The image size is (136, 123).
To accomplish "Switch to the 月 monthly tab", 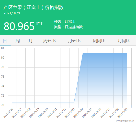I will pyautogui.click(x=30, y=41).
